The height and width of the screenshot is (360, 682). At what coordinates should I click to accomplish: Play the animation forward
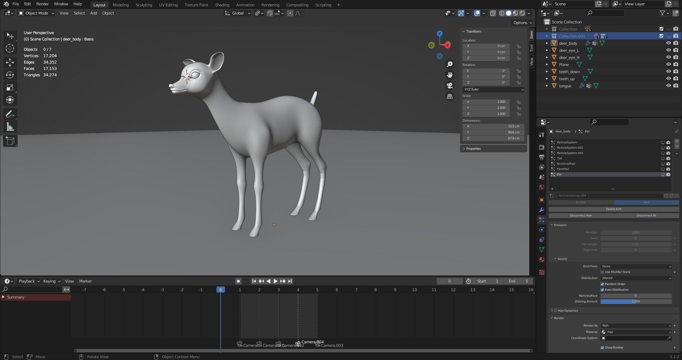[x=275, y=281]
